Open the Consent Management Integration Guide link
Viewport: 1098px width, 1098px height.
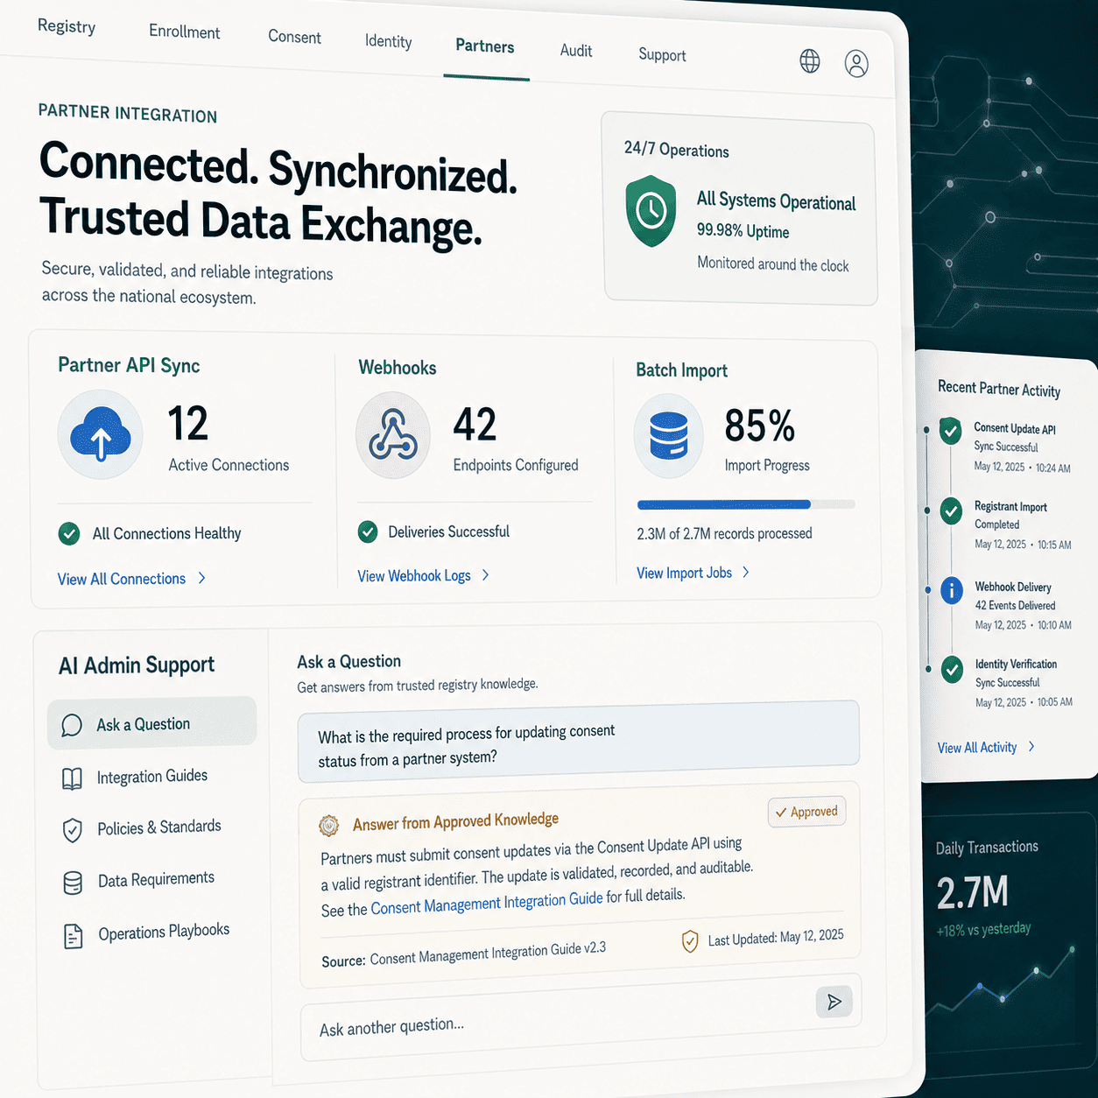tap(487, 903)
